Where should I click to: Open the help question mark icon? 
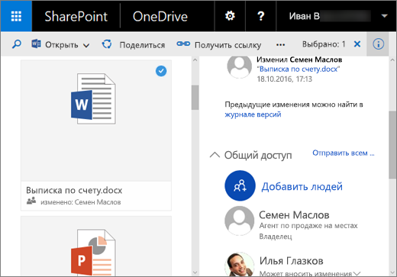click(260, 16)
